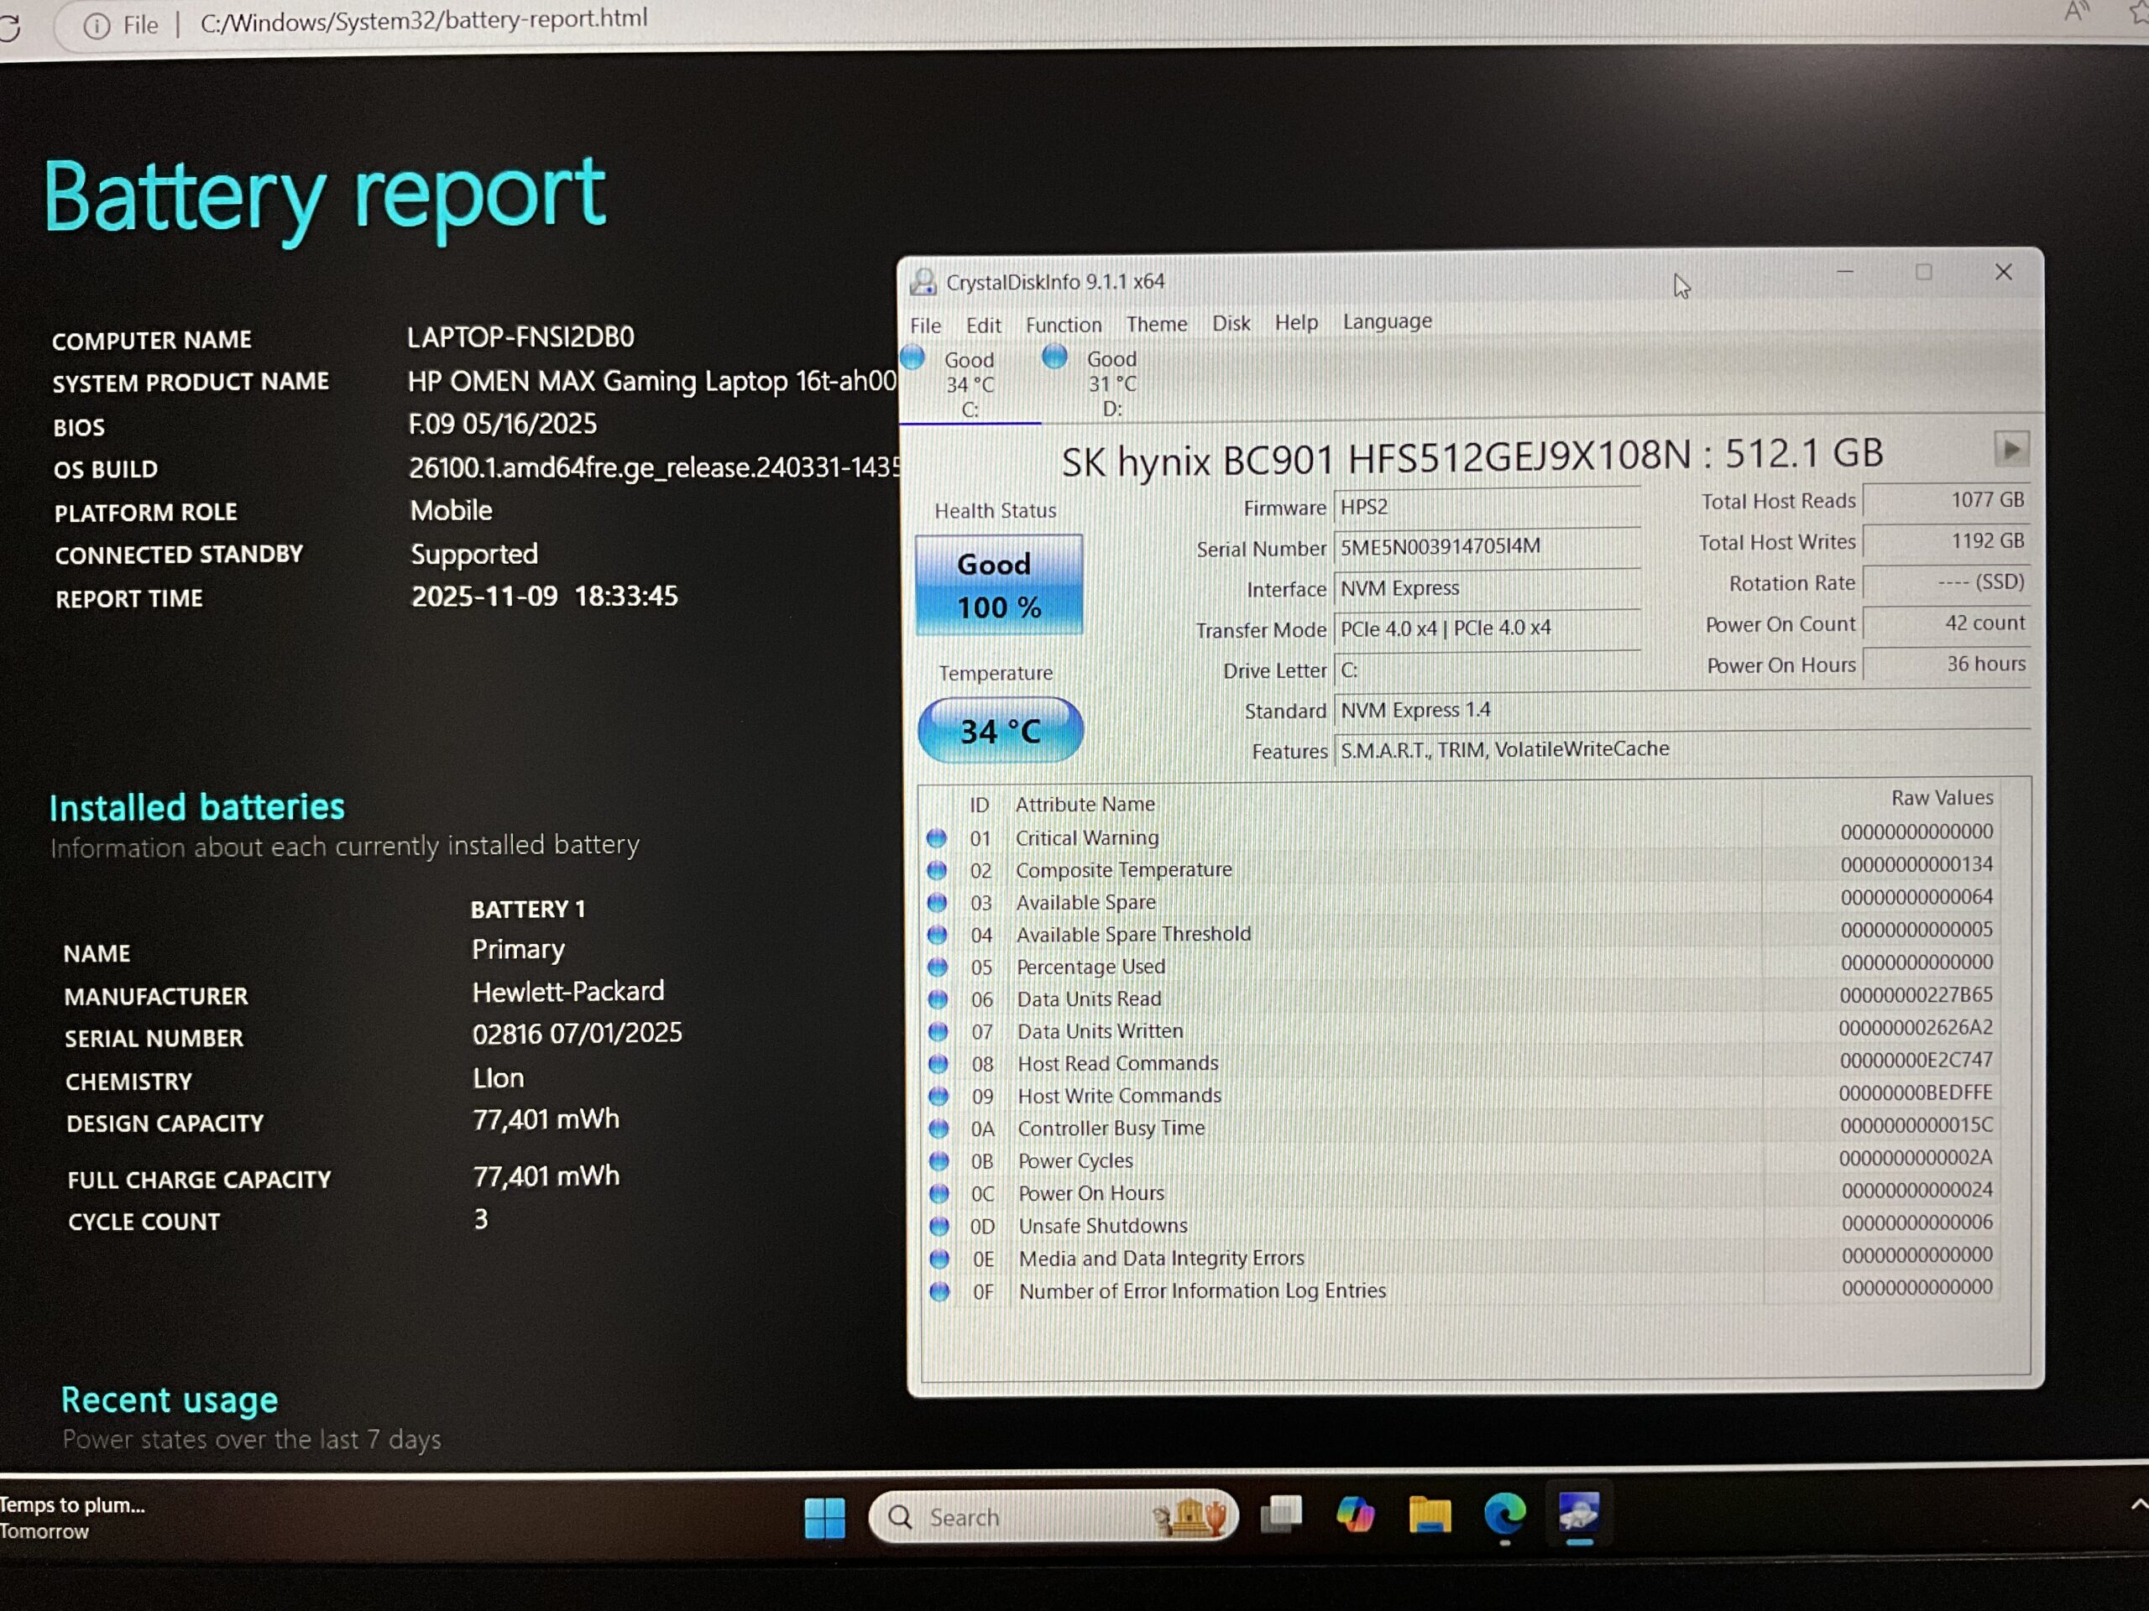Open Microsoft Edge from taskbar
Image resolution: width=2149 pixels, height=1611 pixels.
coord(1504,1513)
